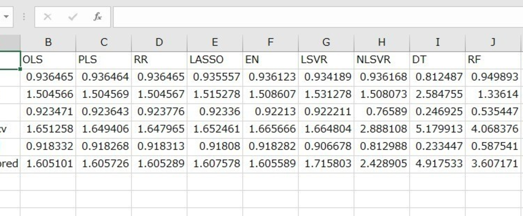The height and width of the screenshot is (216, 523).
Task: Select cell with value 0.535447
Action: point(493,112)
